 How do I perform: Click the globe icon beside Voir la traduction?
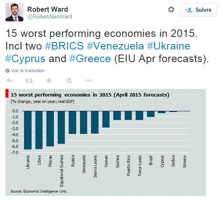pos(8,70)
